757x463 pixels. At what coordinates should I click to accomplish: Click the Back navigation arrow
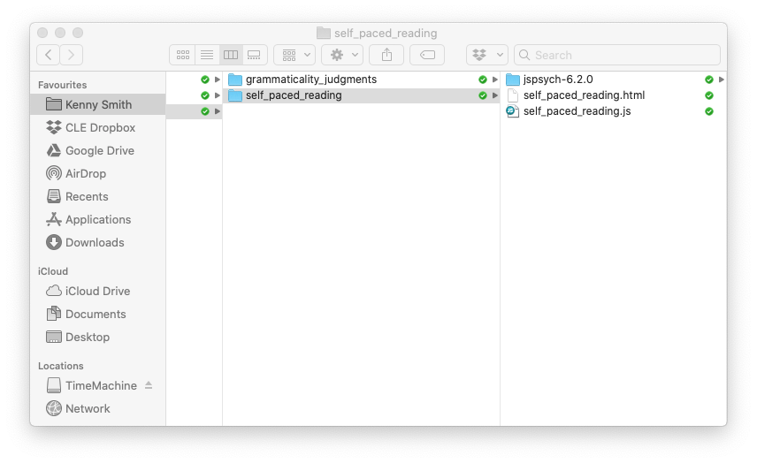pos(49,55)
